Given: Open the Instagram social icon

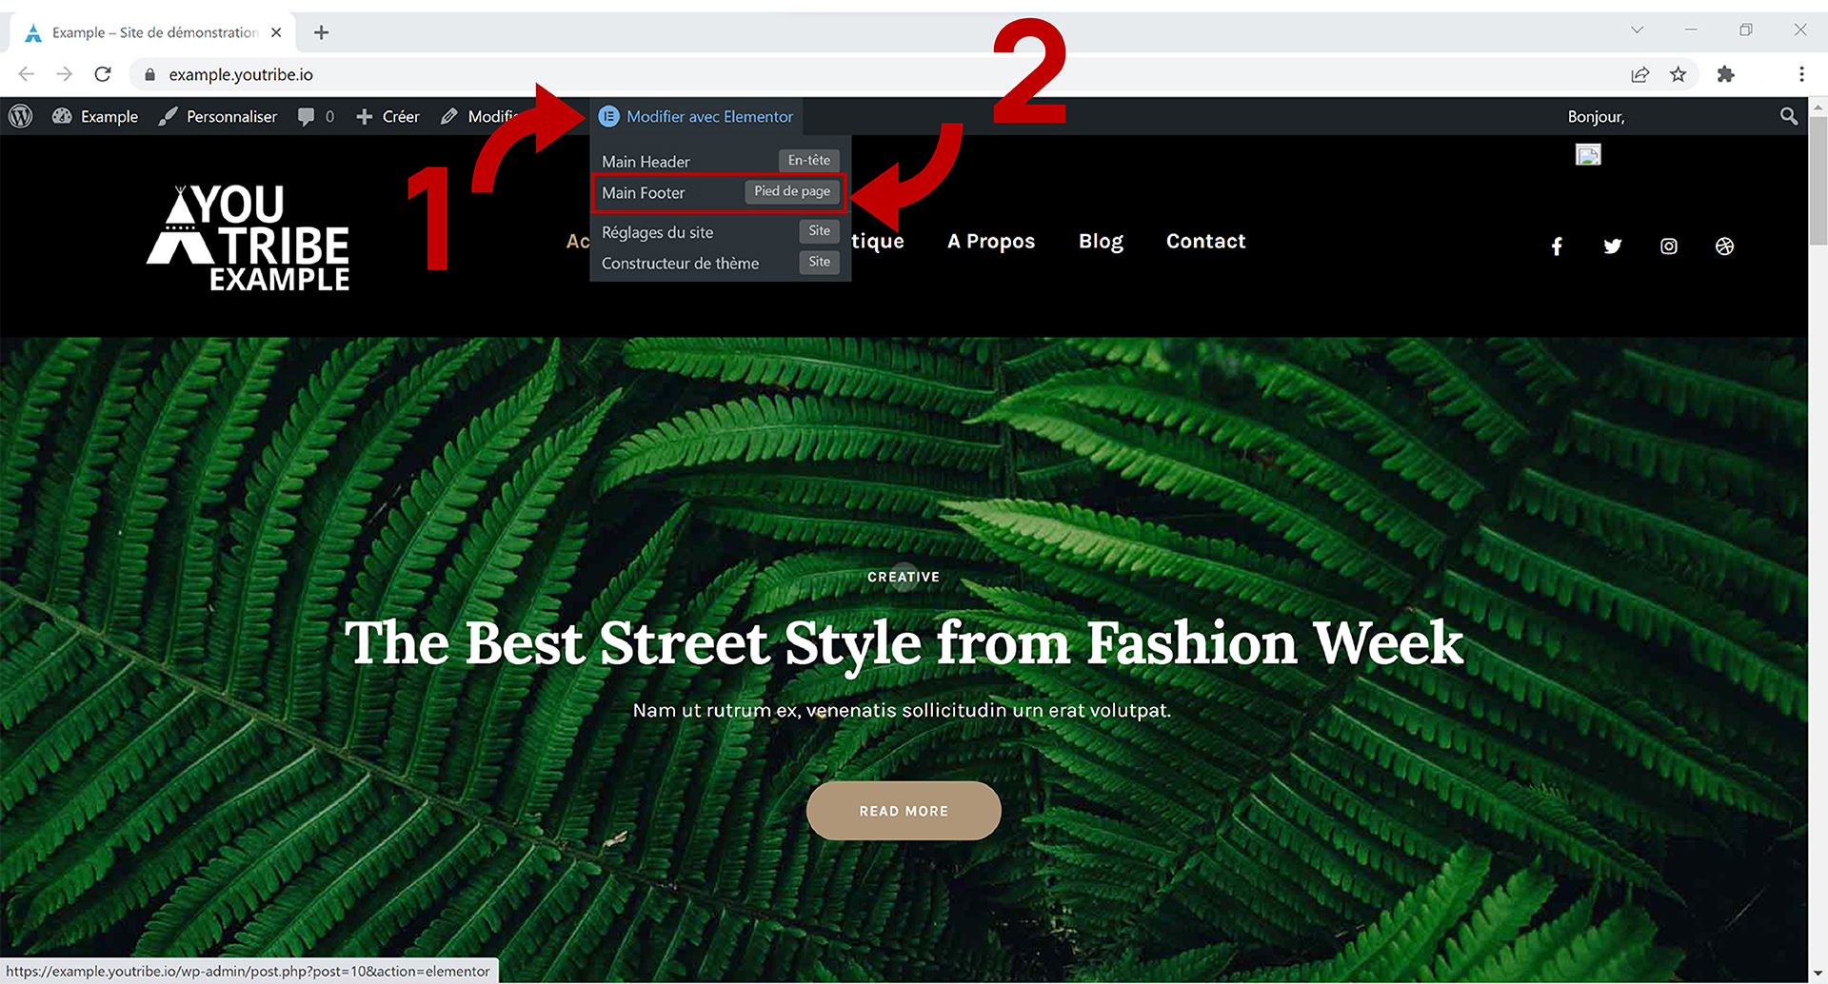Looking at the screenshot, I should coord(1669,246).
